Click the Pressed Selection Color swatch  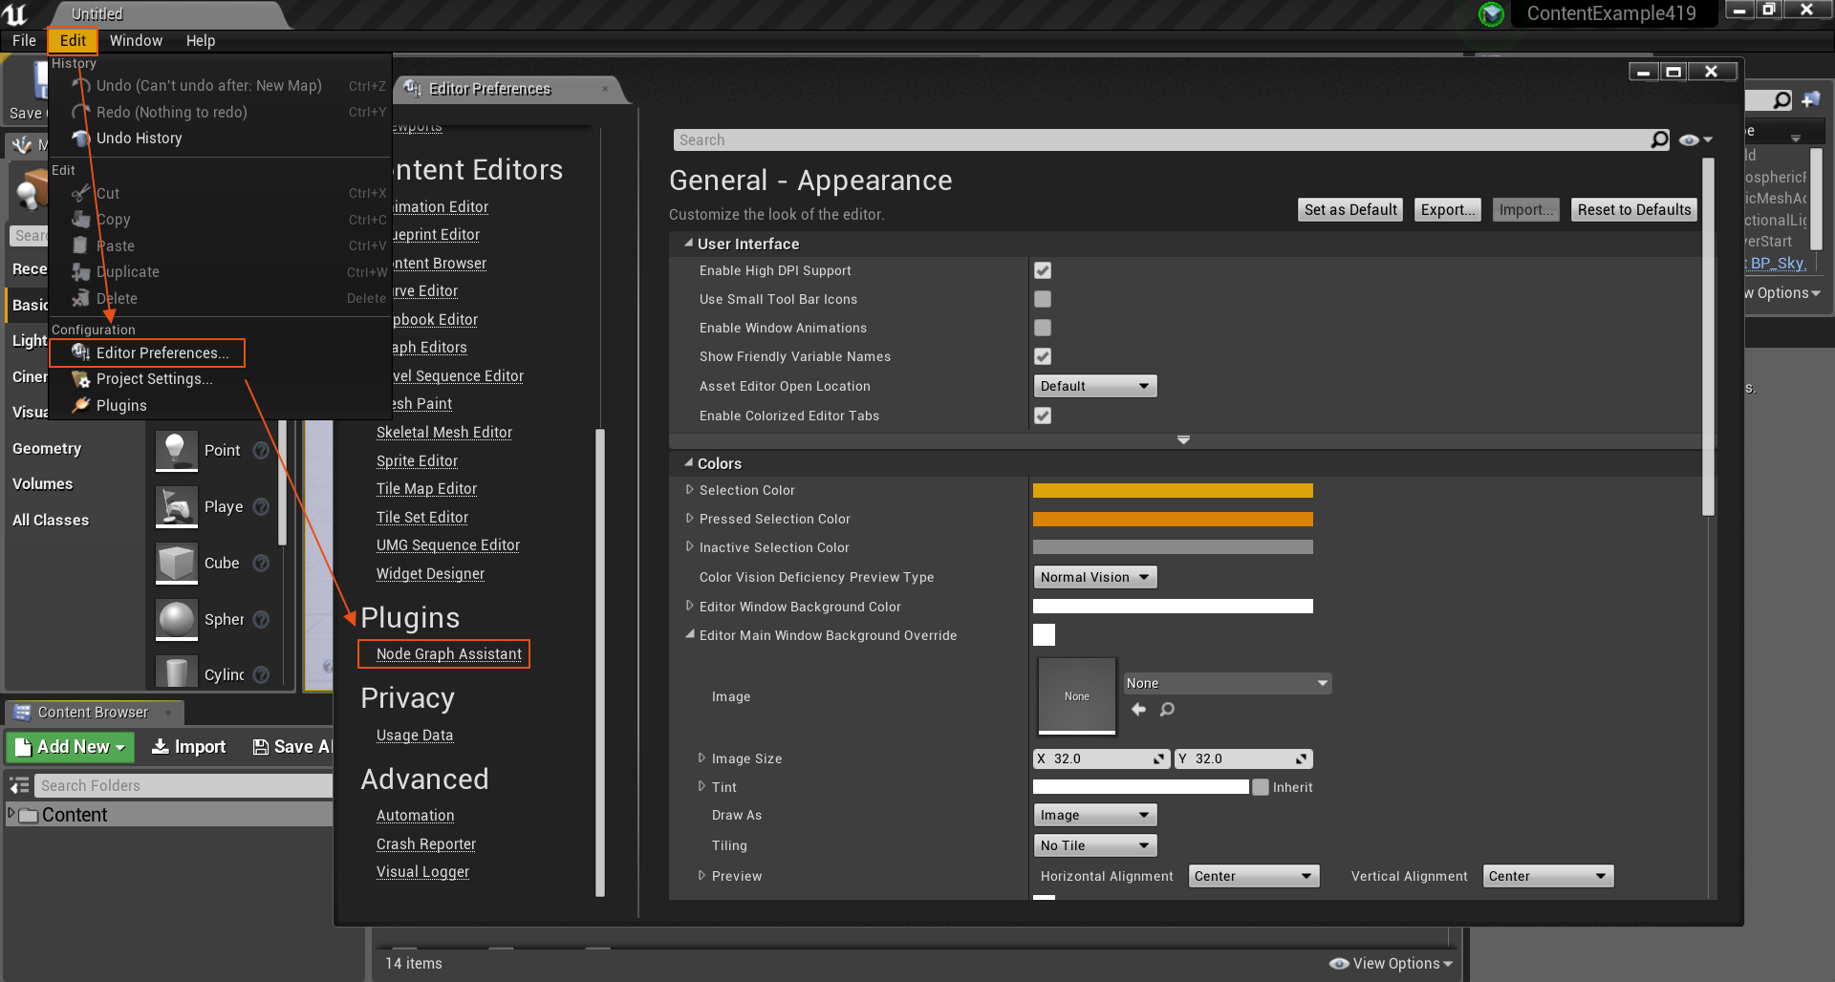1173,519
